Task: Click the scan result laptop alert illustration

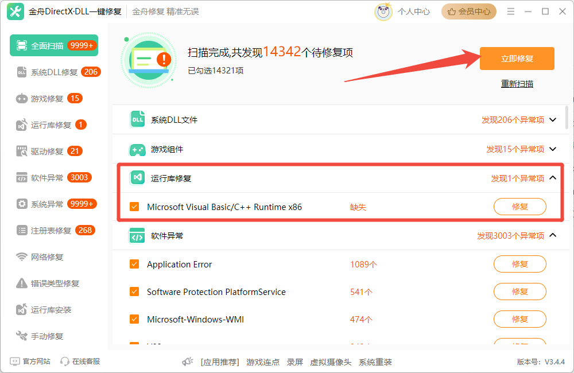Action: (149, 61)
